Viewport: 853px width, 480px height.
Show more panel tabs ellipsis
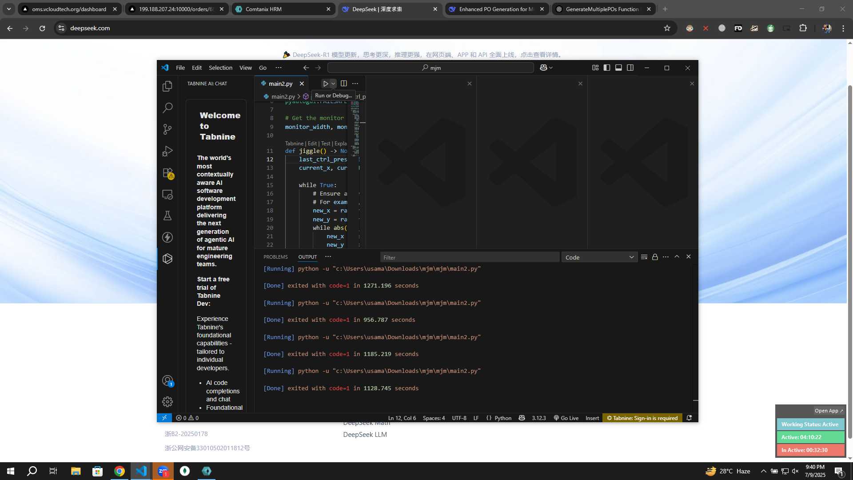click(328, 256)
